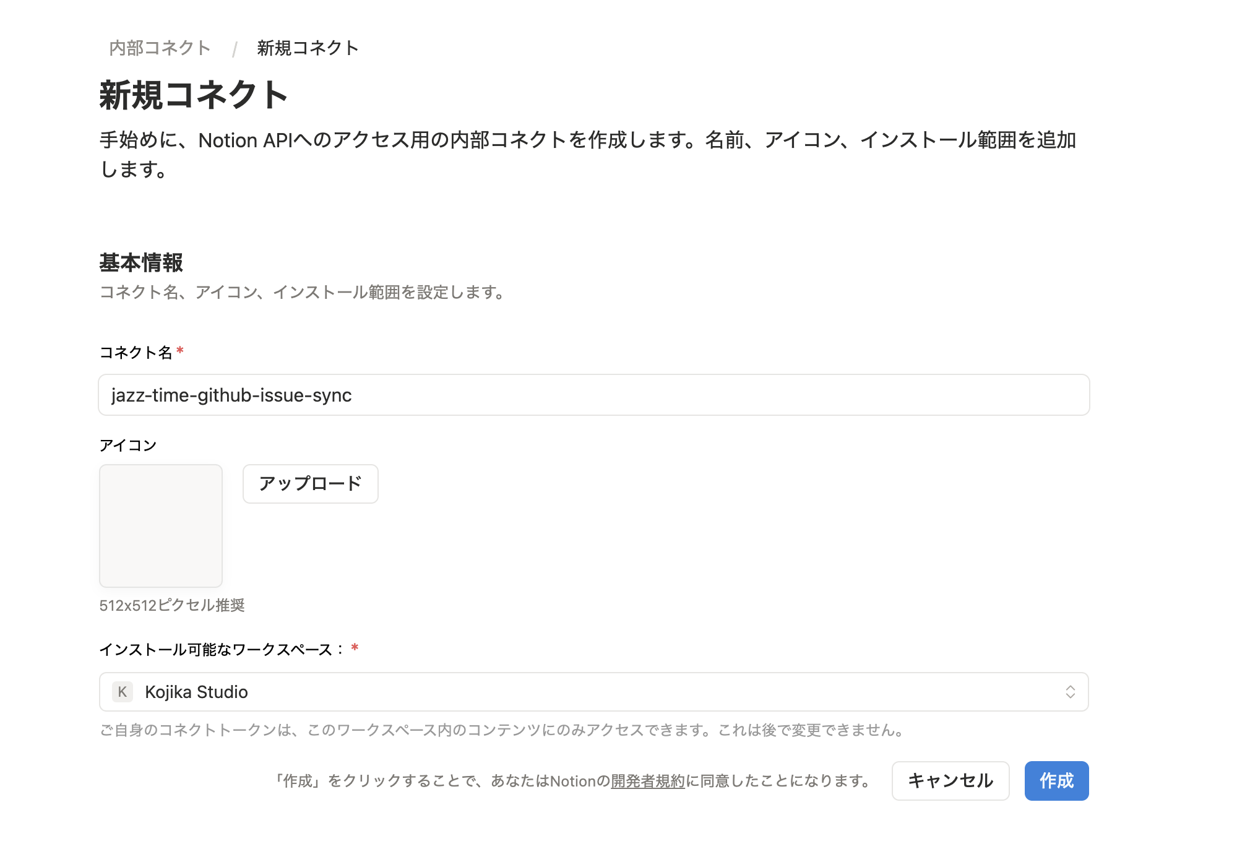
Task: Select the empty icon preview placeholder
Action: (161, 526)
